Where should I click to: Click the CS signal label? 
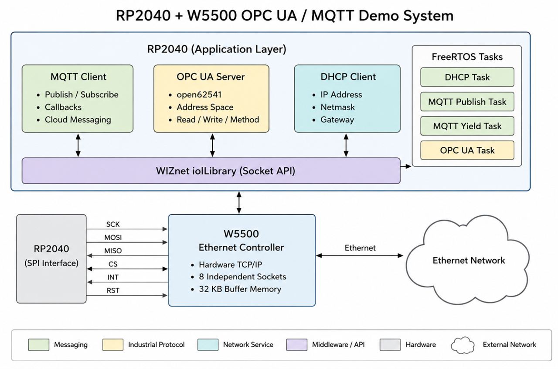pyautogui.click(x=113, y=264)
